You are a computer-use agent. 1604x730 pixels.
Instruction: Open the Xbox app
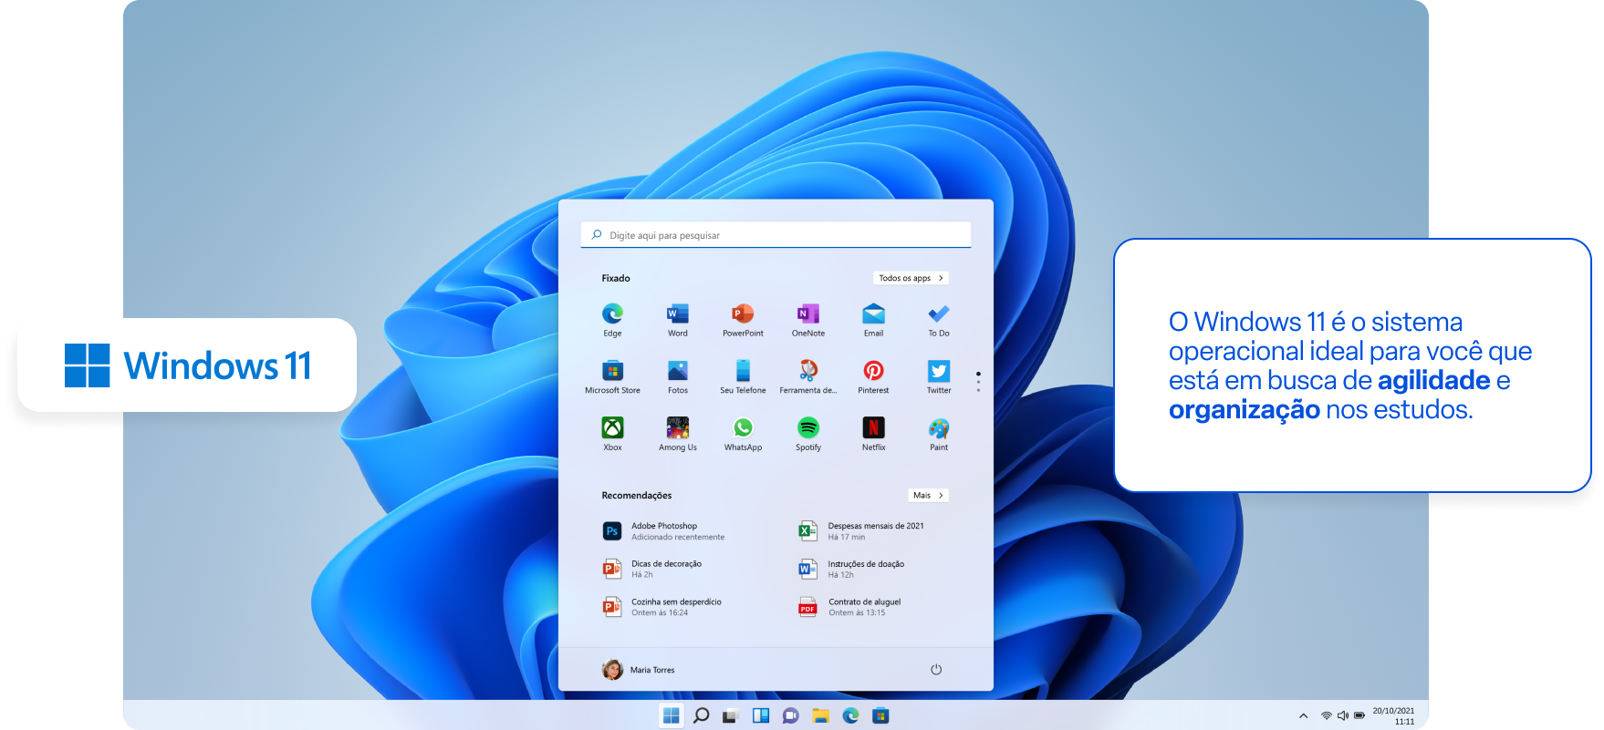[x=612, y=434]
